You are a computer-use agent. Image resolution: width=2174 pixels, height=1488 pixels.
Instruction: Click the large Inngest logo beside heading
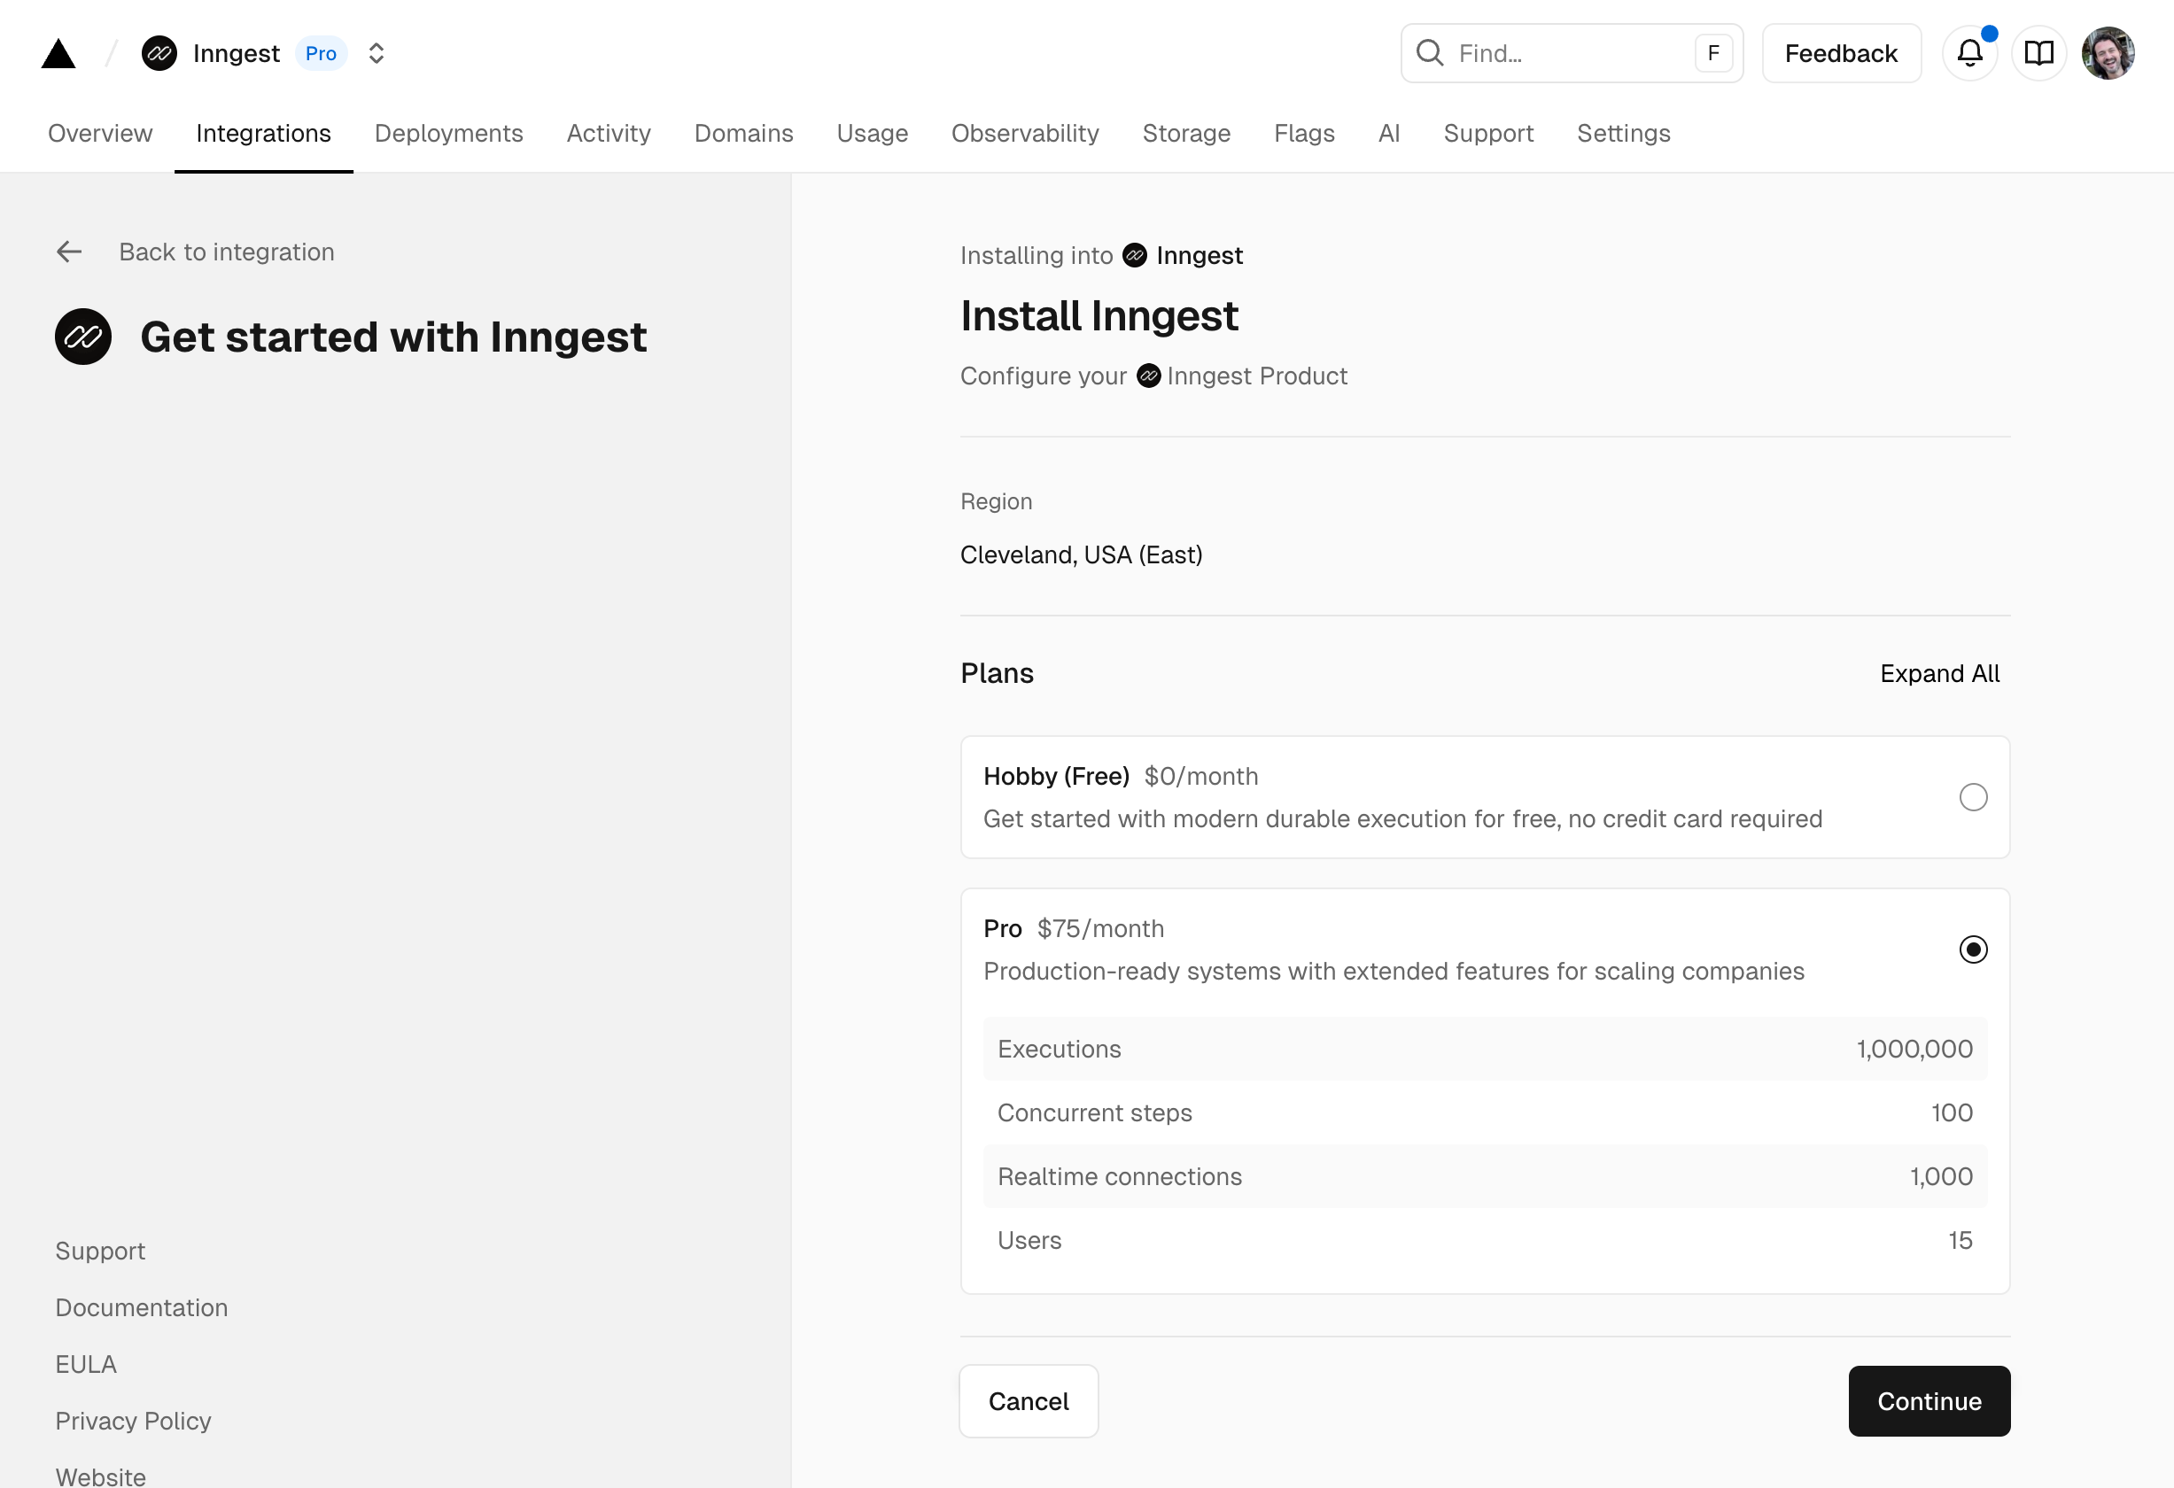tap(83, 337)
